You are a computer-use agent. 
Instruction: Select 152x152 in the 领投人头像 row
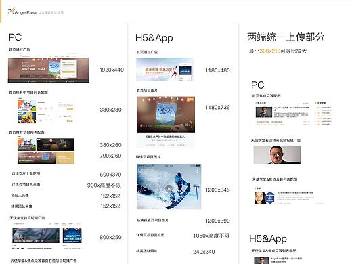110,196
